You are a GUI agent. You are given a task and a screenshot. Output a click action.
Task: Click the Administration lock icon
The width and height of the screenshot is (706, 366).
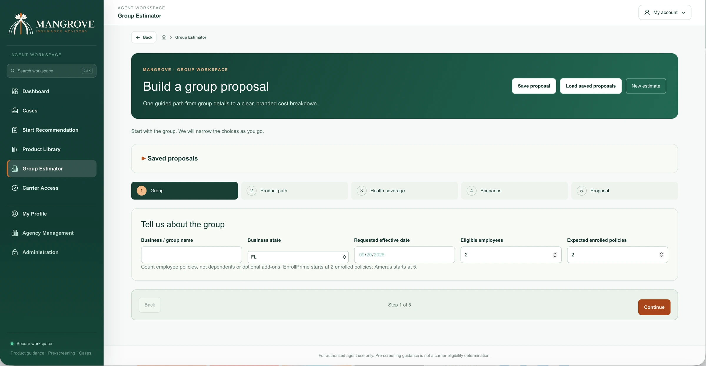(x=15, y=252)
